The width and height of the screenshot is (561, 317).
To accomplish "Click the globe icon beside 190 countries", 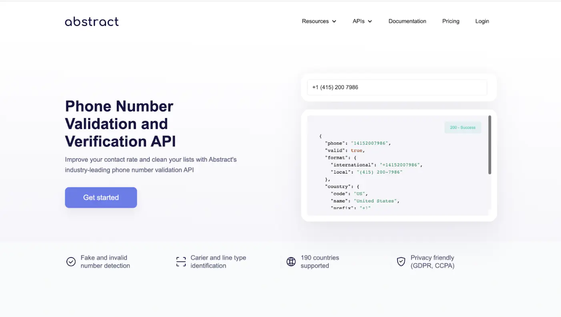I will click(291, 262).
